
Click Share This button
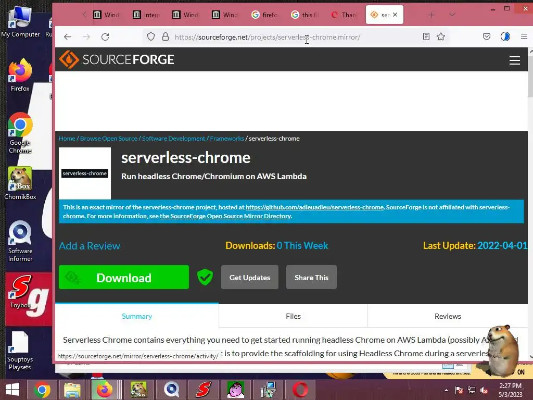311,277
